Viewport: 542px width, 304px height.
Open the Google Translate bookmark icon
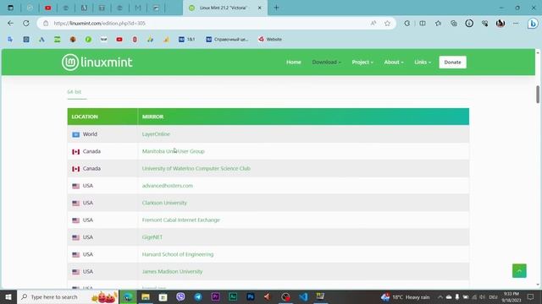[x=10, y=40]
